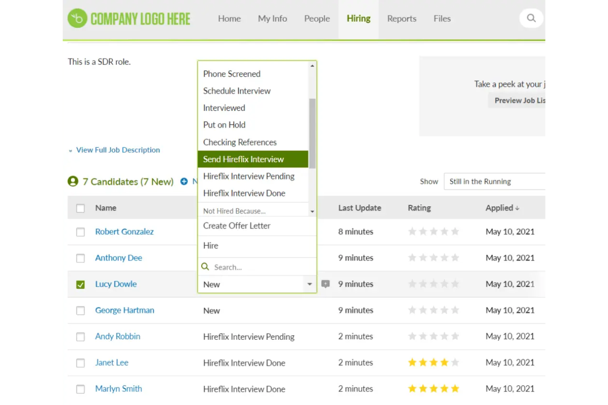Image resolution: width=608 pixels, height=405 pixels.
Task: Rate Robert Gonzalez with the first star
Action: coord(412,231)
